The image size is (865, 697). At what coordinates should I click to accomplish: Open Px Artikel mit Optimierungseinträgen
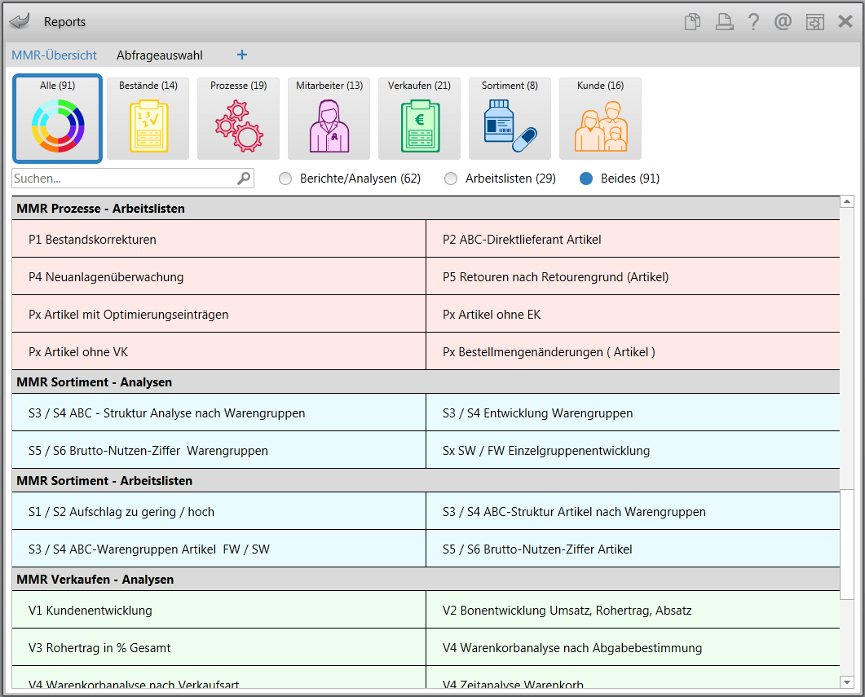click(218, 315)
